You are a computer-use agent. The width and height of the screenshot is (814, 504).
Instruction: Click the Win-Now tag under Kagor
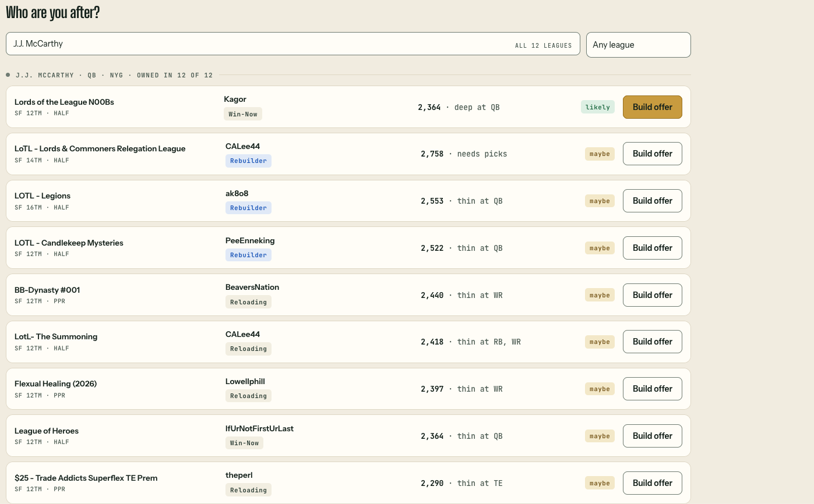coord(243,114)
